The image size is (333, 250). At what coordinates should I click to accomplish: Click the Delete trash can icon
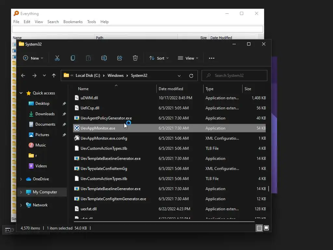pos(135,58)
